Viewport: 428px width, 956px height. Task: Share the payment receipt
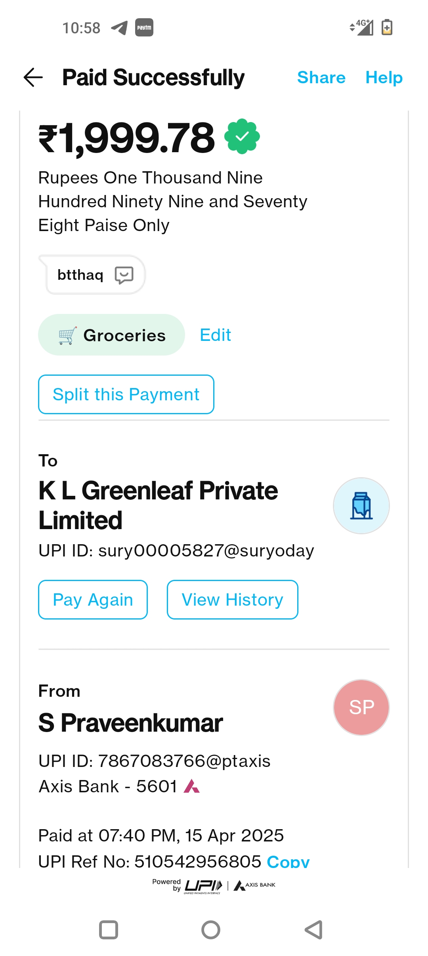coord(321,78)
